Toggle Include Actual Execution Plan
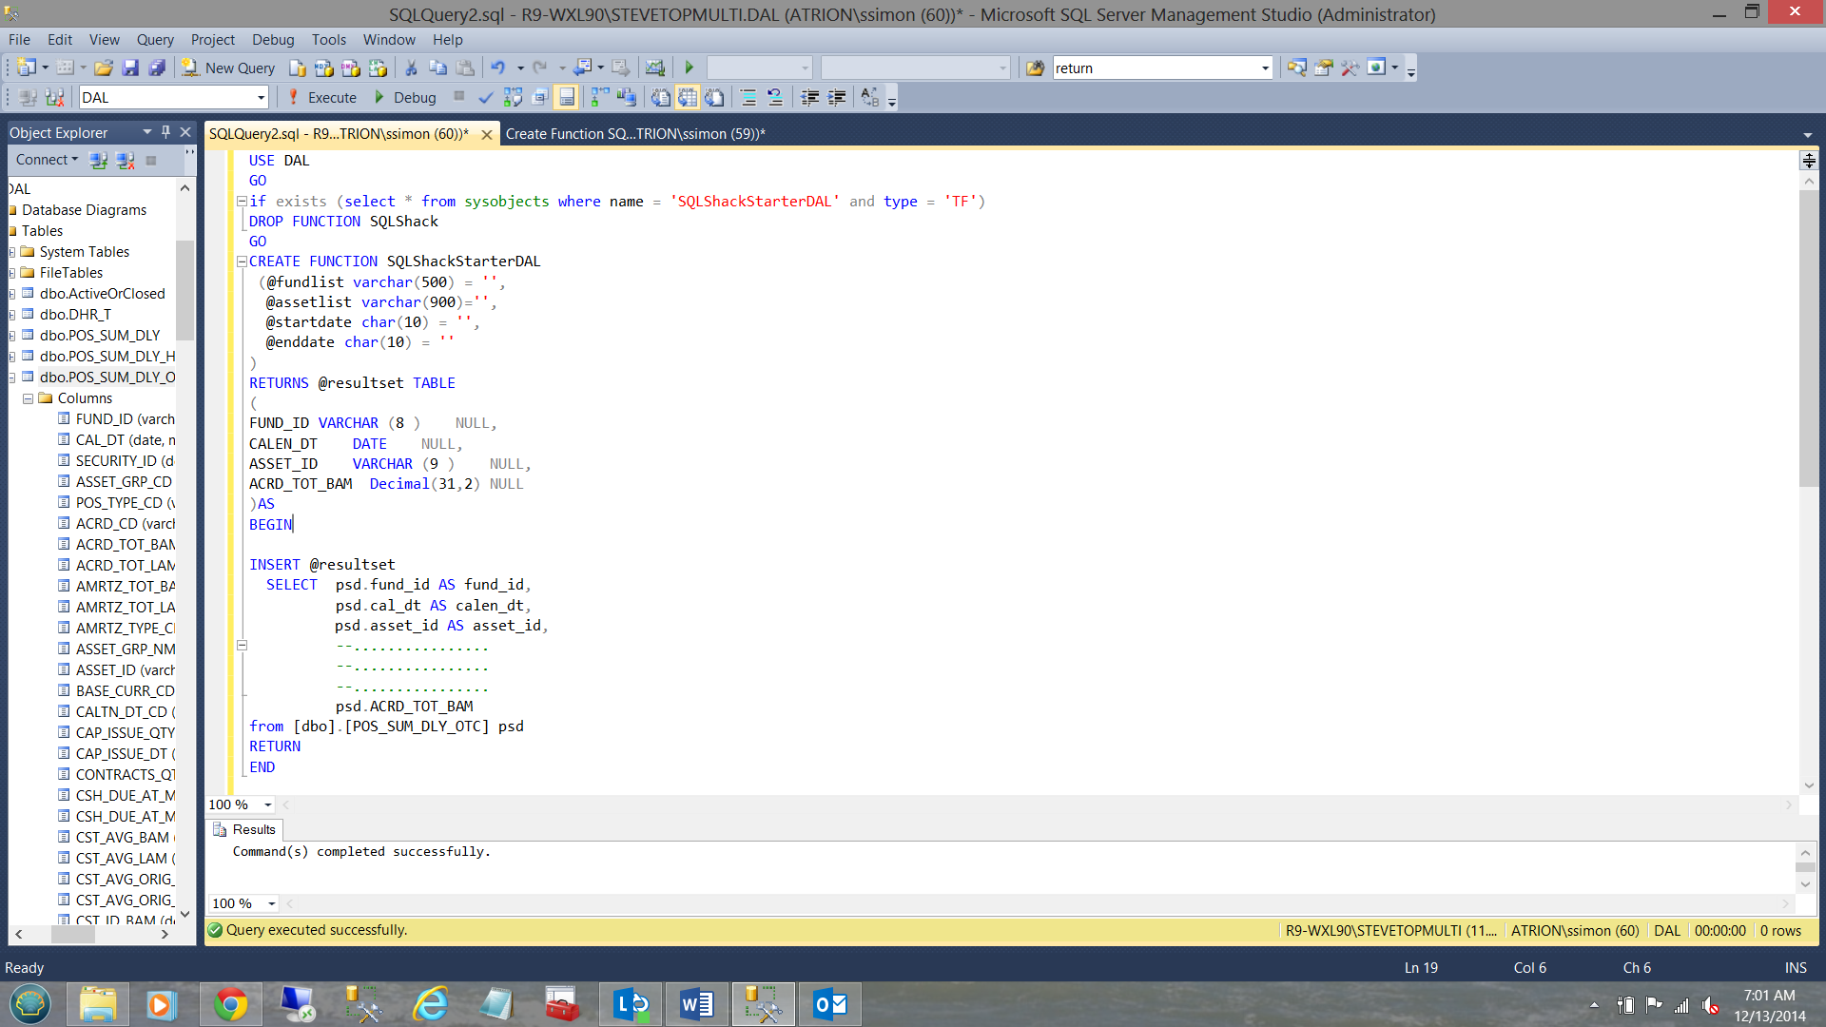Viewport: 1826px width, 1027px height. [x=600, y=97]
